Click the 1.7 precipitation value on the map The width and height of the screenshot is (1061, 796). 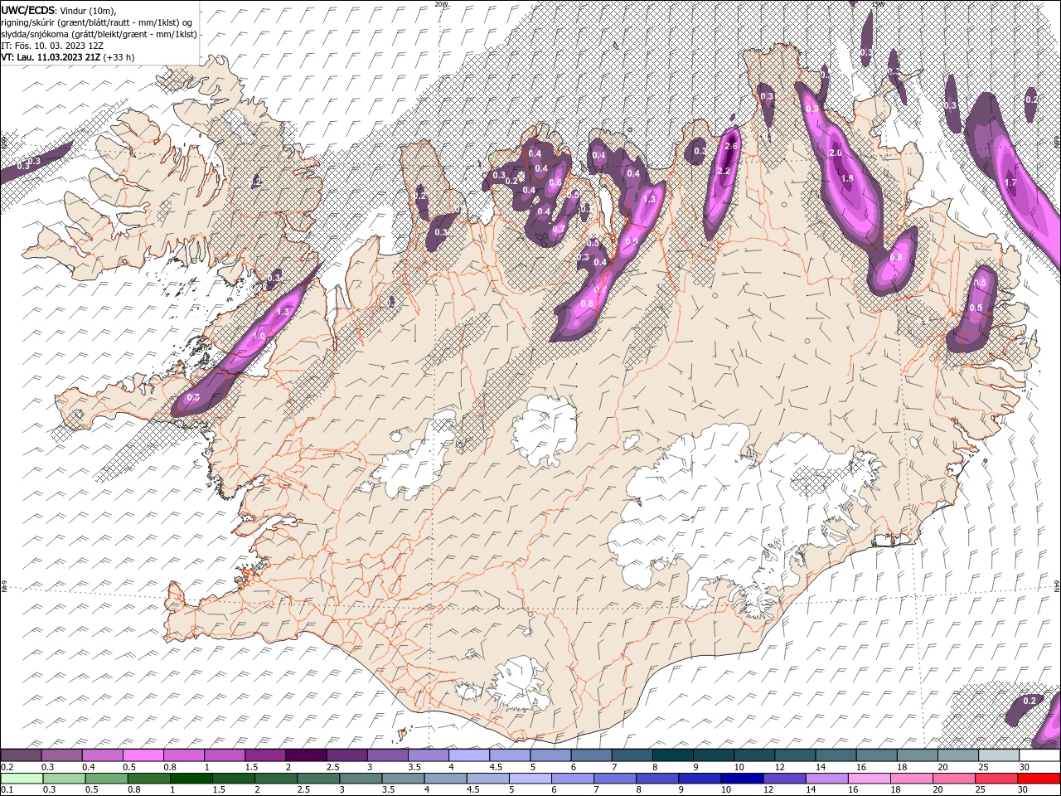[x=1010, y=182]
